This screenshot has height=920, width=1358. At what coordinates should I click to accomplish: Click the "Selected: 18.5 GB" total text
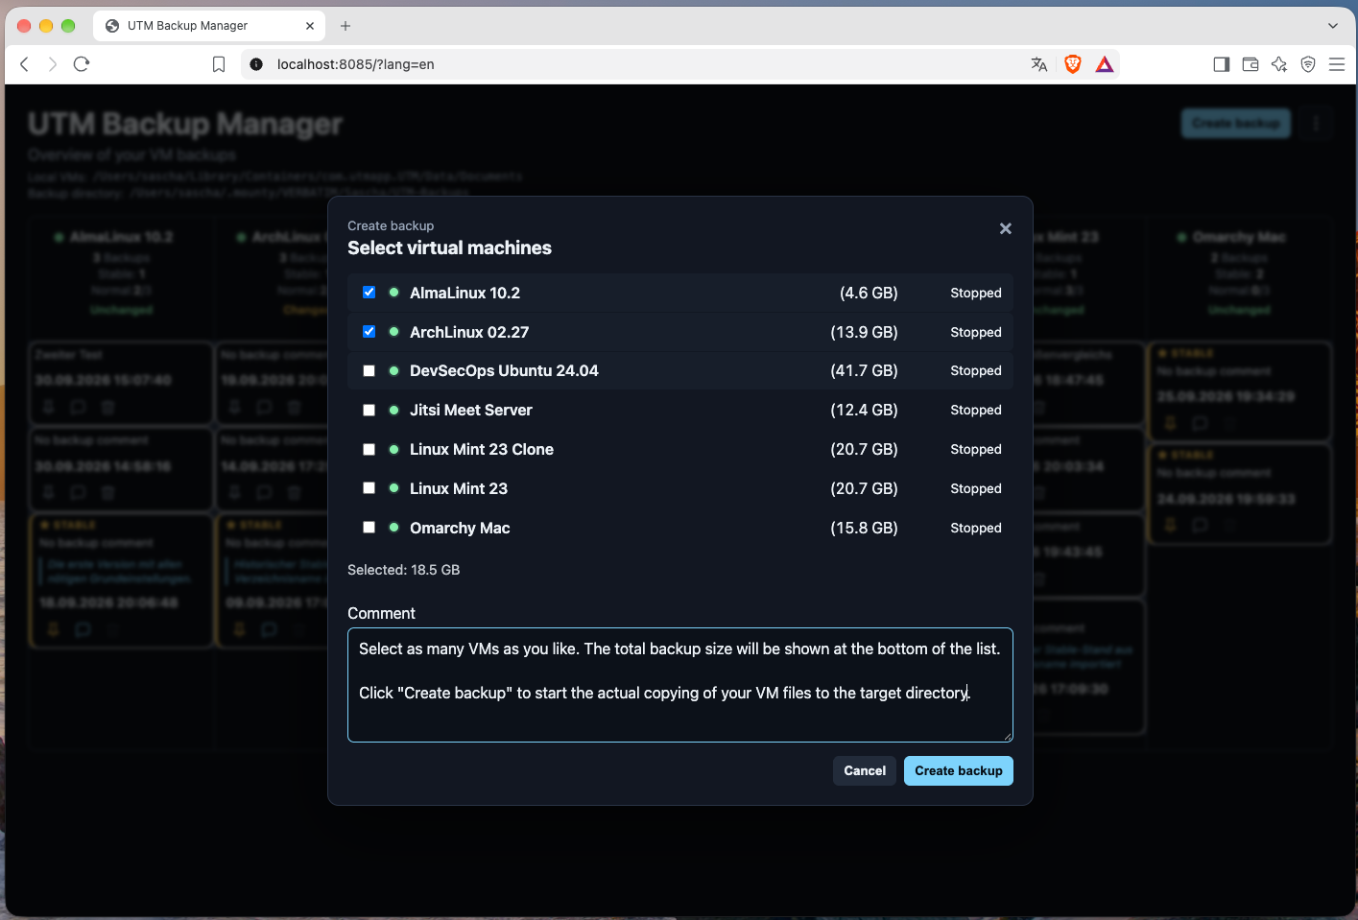[404, 570]
